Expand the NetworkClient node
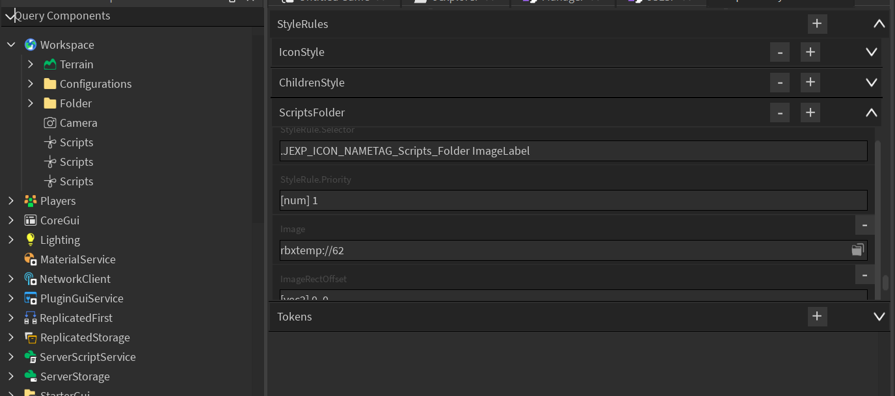 pos(11,279)
